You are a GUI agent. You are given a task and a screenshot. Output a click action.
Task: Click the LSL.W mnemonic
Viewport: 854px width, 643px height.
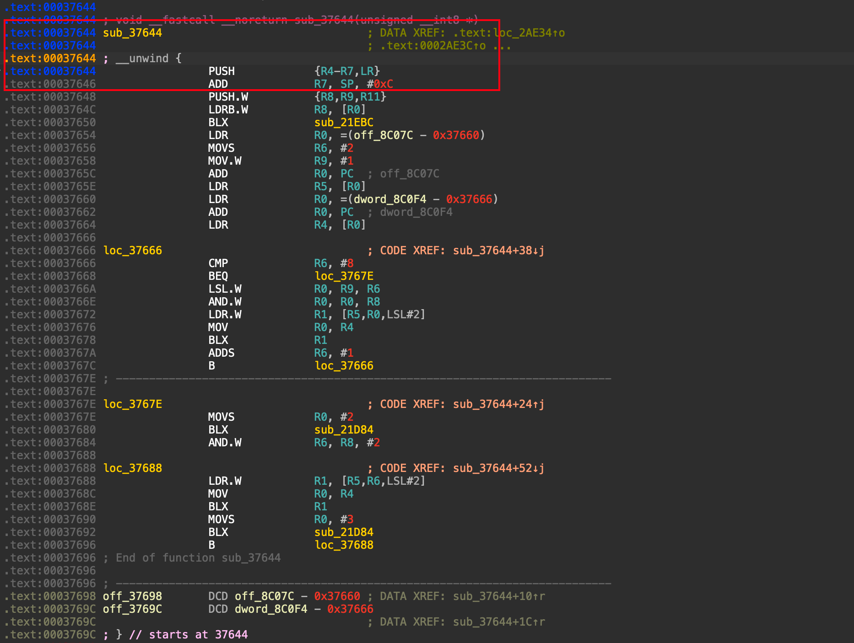tap(225, 289)
